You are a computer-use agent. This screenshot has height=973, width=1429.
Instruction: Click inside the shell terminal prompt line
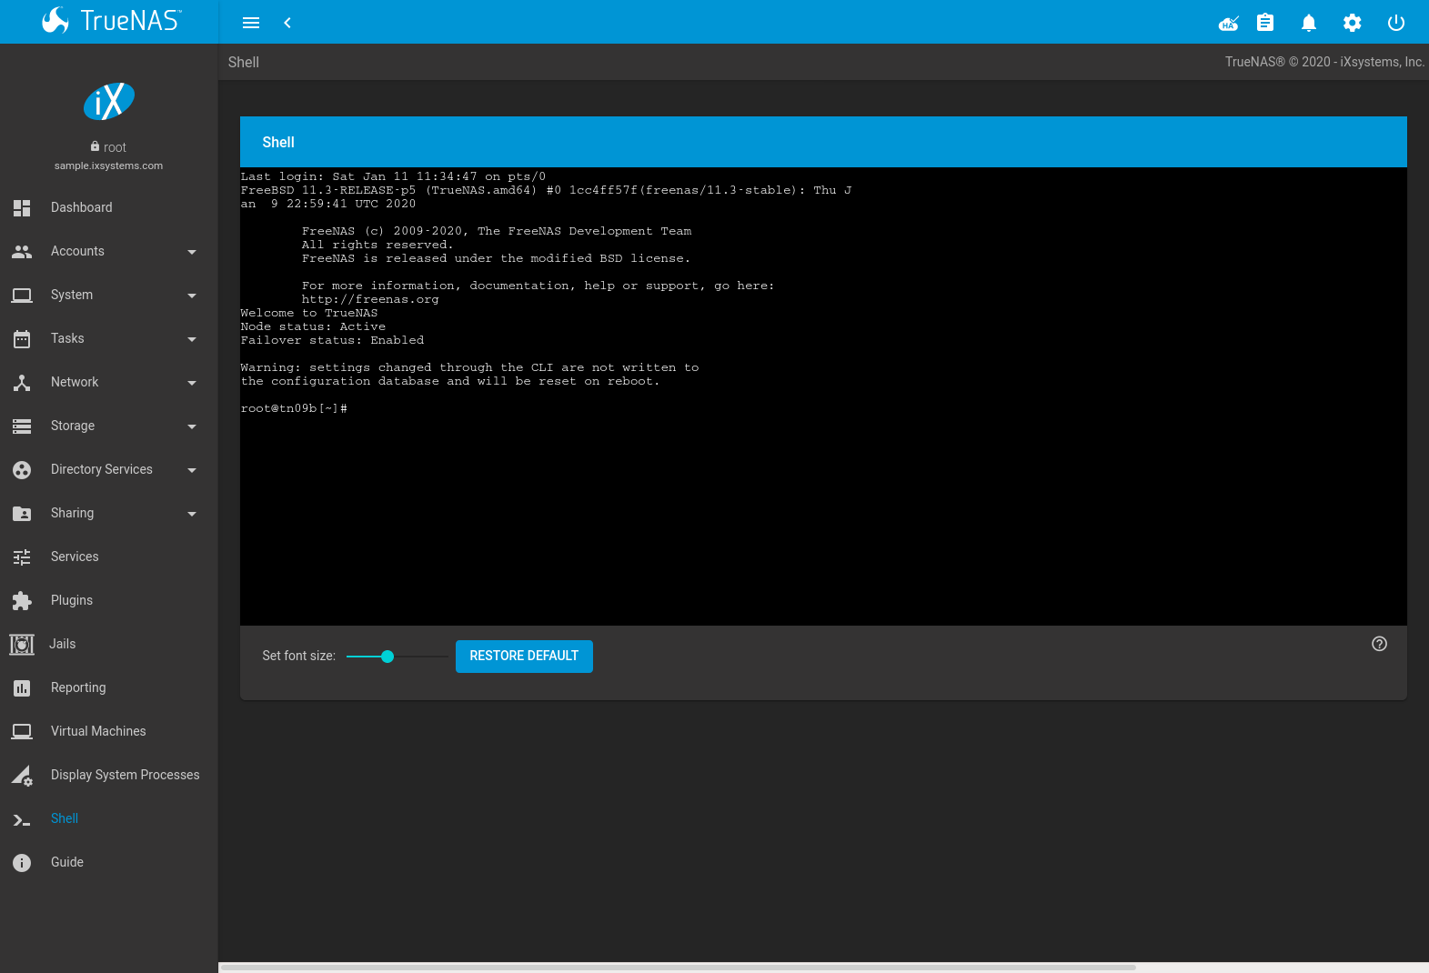click(x=294, y=408)
